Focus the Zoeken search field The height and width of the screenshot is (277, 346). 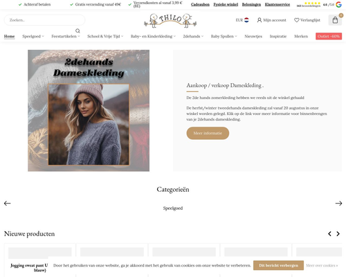coord(44,20)
